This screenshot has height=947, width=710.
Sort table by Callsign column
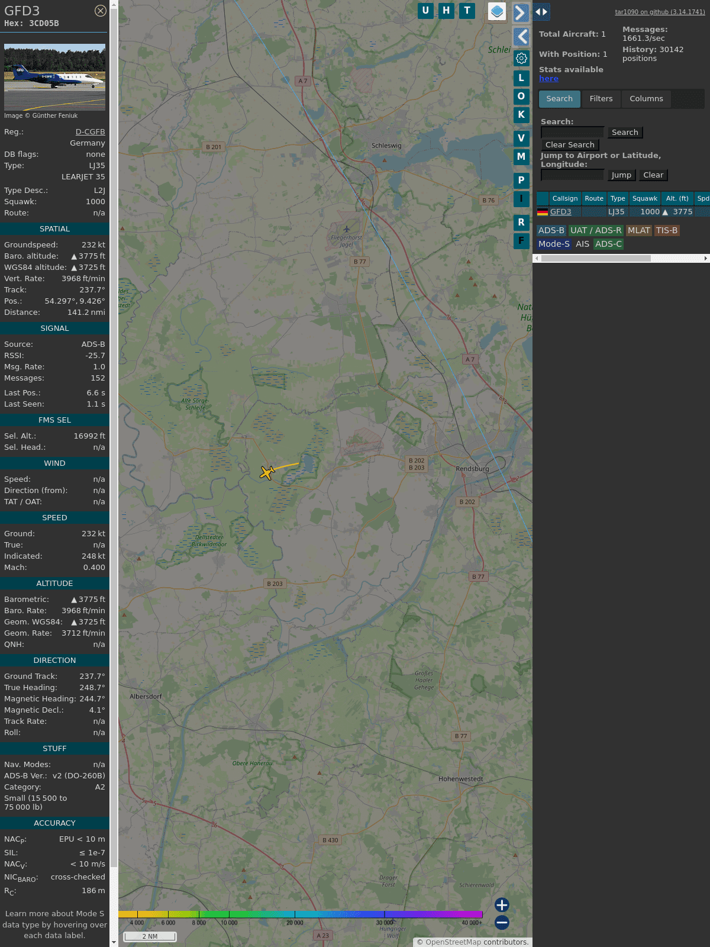pyautogui.click(x=565, y=199)
